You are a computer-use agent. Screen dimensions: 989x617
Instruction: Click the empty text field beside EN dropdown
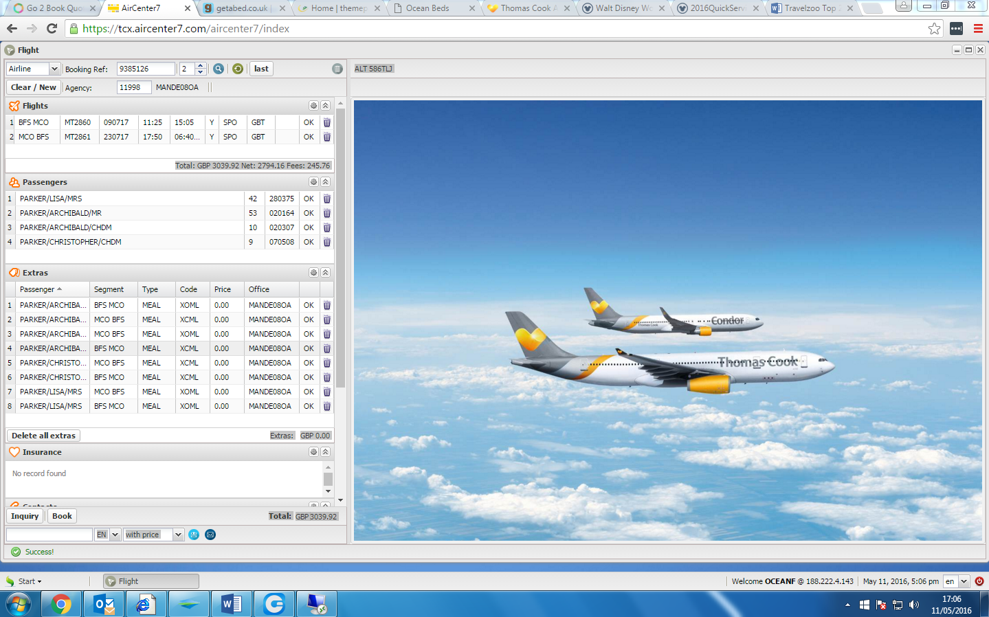(x=49, y=535)
